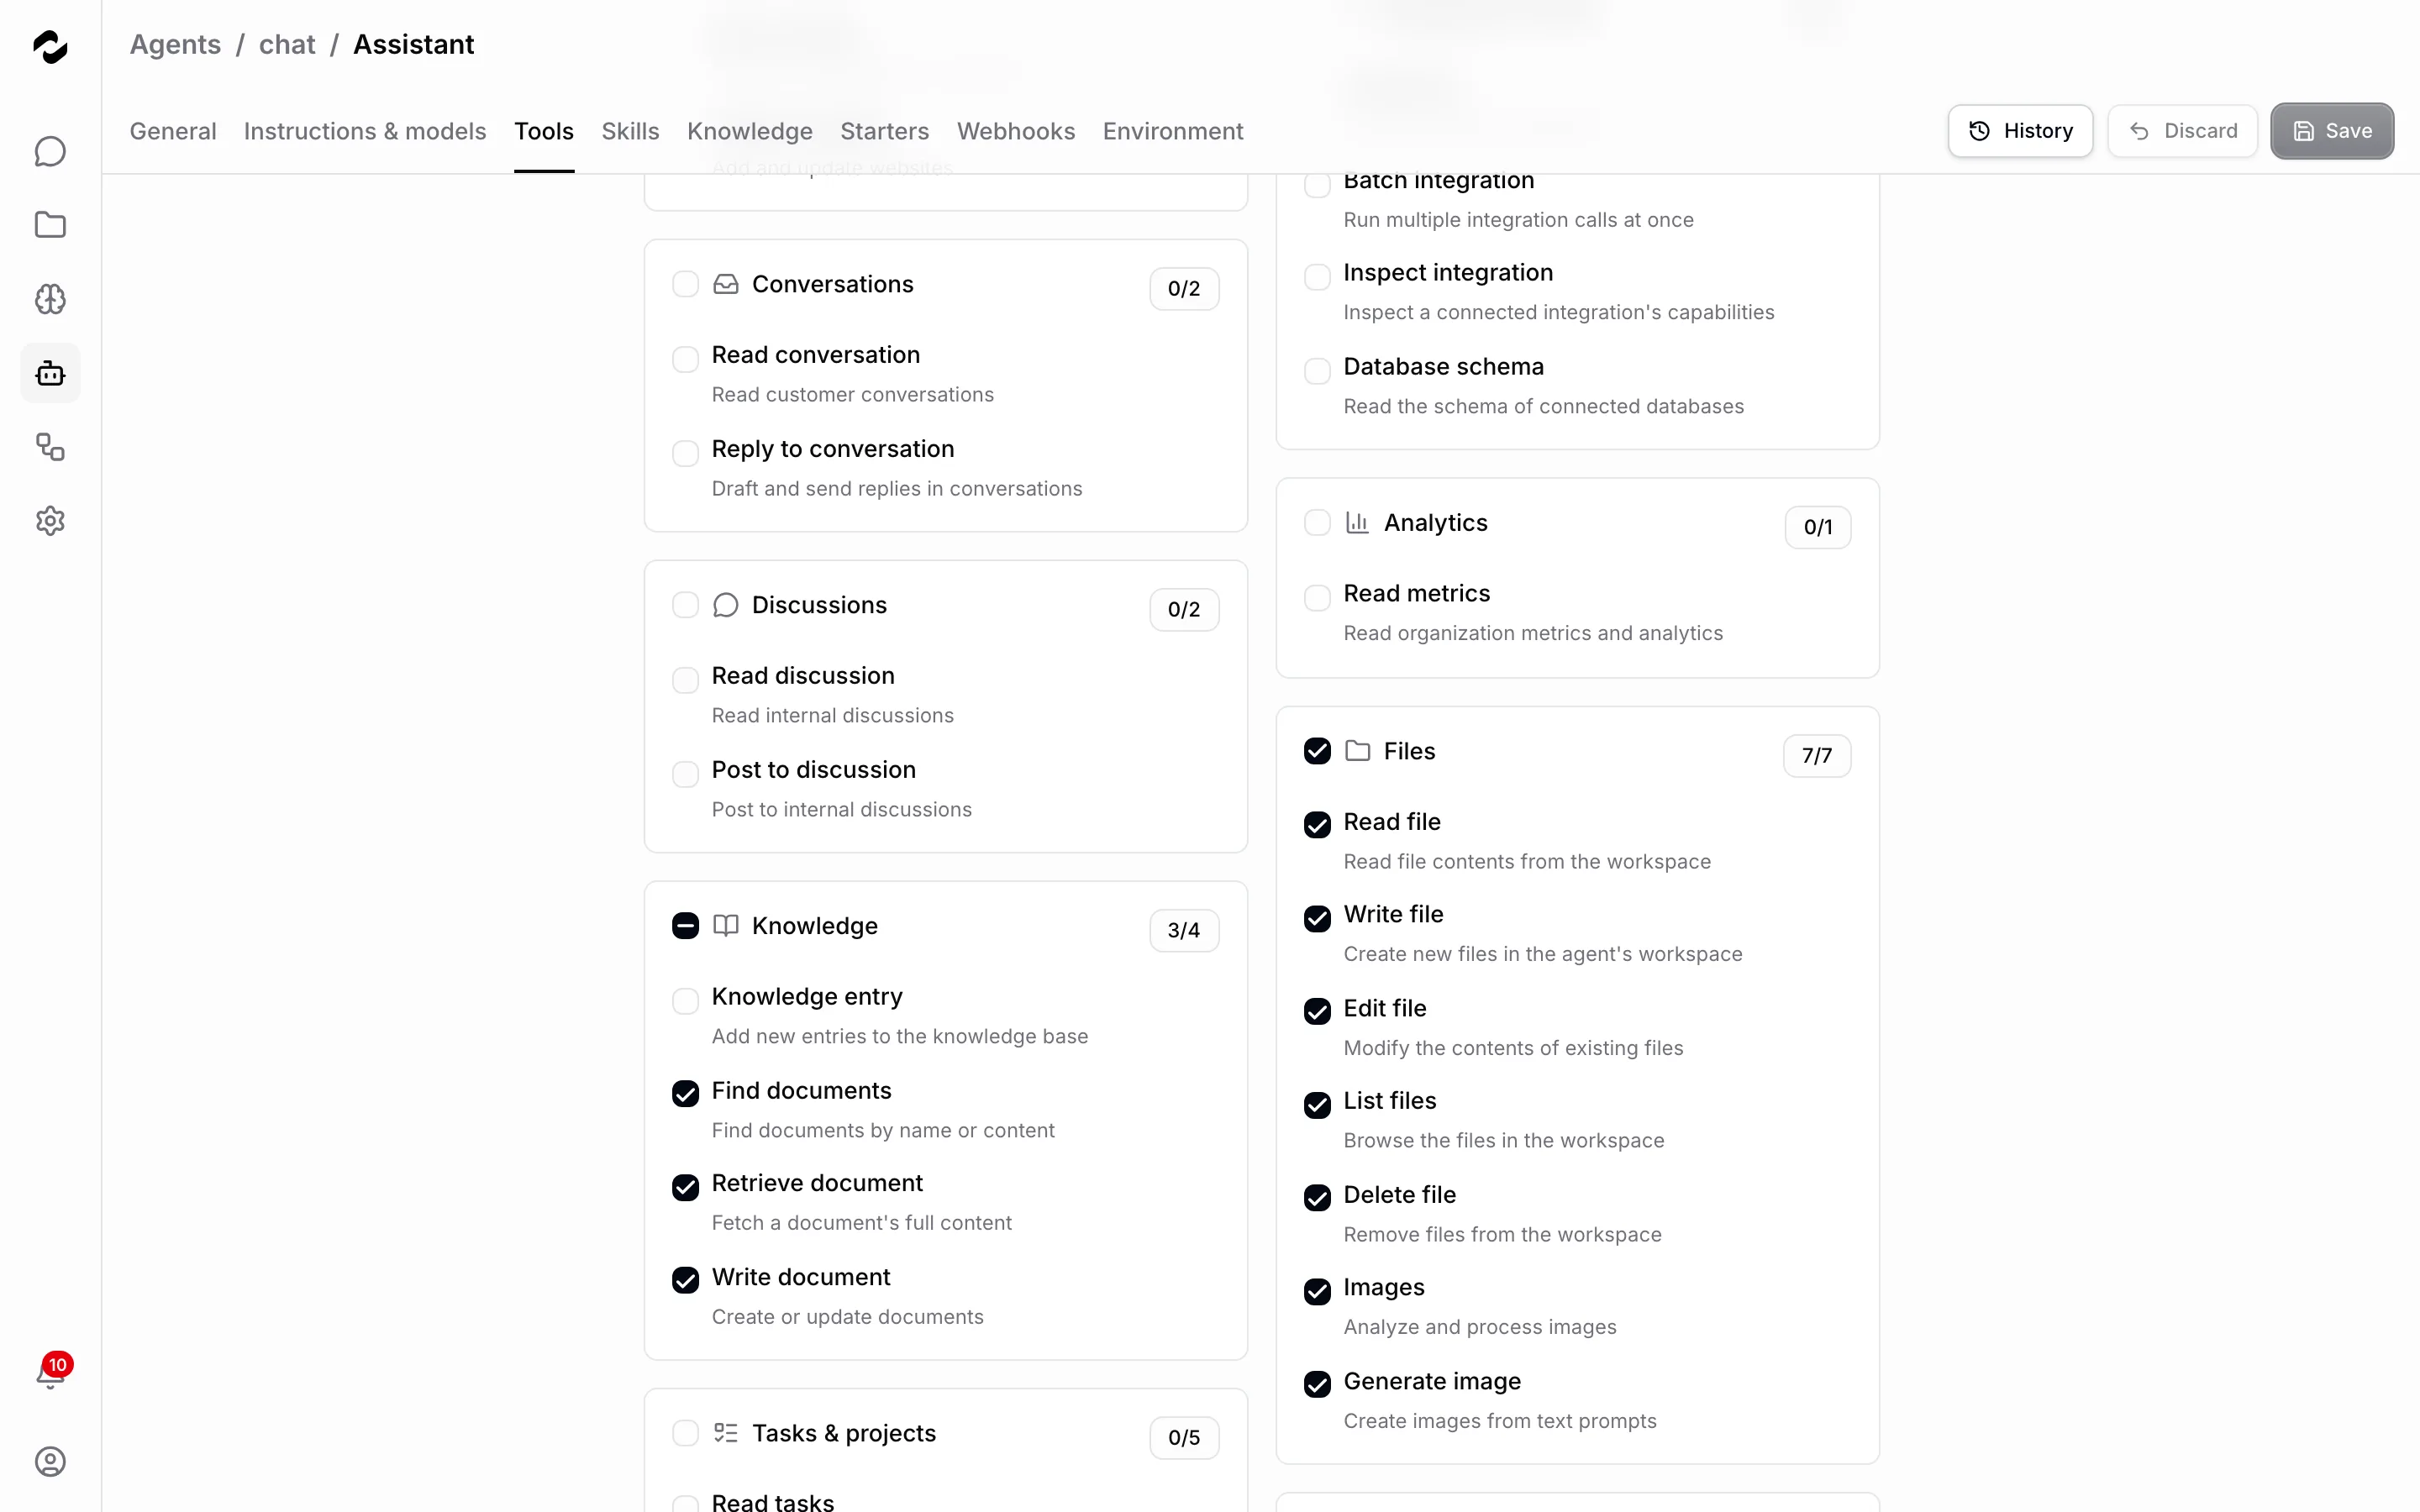Click the Discard button
Image resolution: width=2420 pixels, height=1512 pixels.
(2182, 131)
